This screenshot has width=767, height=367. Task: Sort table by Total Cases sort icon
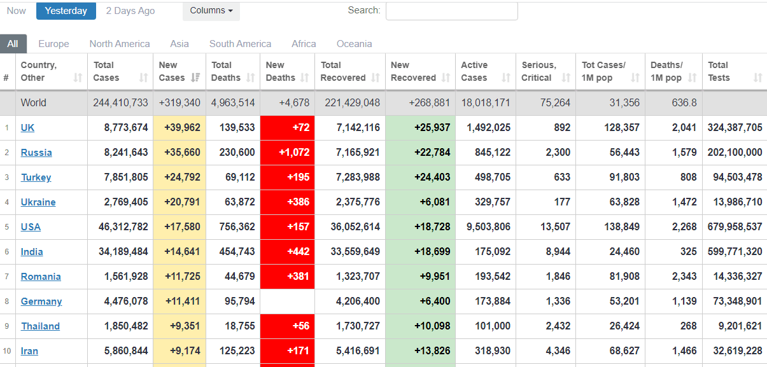pyautogui.click(x=144, y=78)
